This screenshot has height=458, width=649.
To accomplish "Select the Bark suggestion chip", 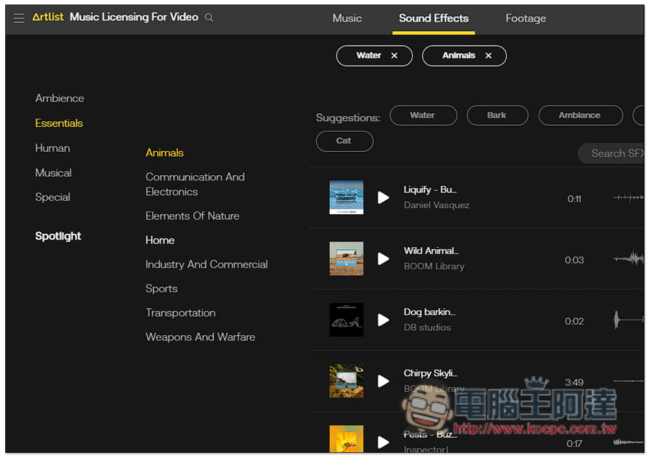I will tap(496, 115).
